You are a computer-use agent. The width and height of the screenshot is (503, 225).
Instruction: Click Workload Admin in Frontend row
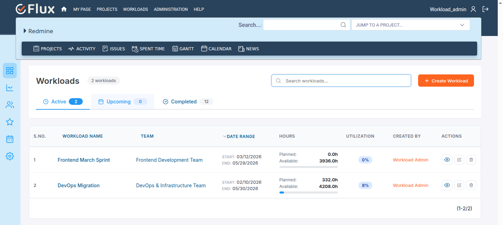click(410, 160)
